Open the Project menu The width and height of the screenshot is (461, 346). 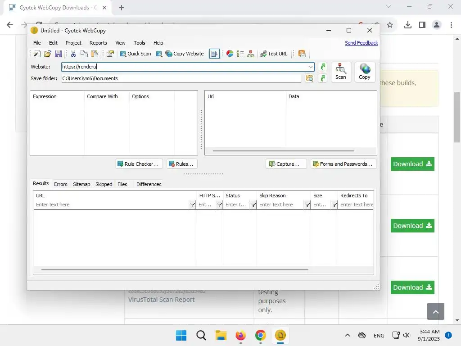click(73, 43)
